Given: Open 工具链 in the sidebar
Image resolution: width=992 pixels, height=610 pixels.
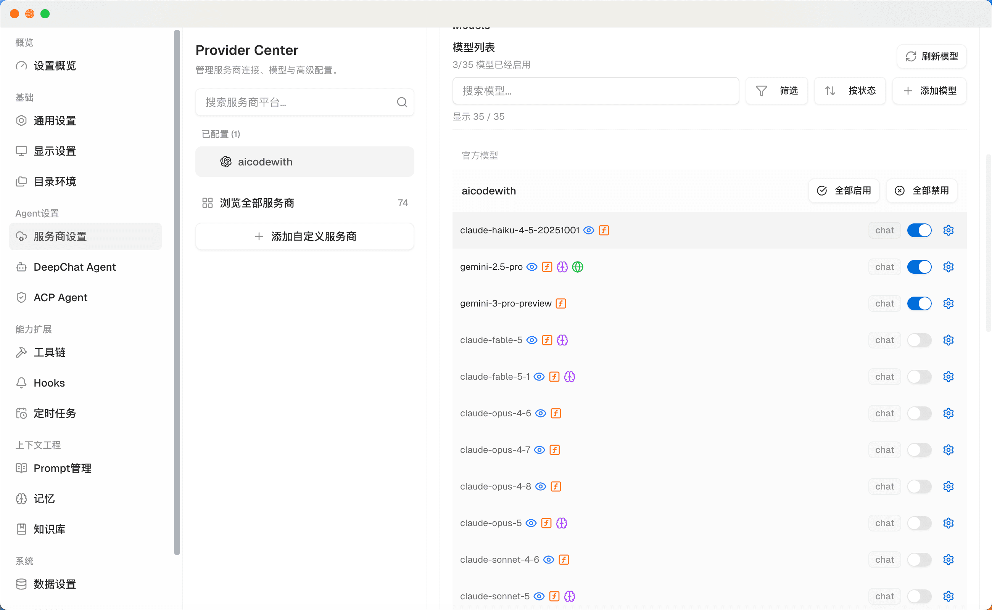Looking at the screenshot, I should click(x=85, y=352).
